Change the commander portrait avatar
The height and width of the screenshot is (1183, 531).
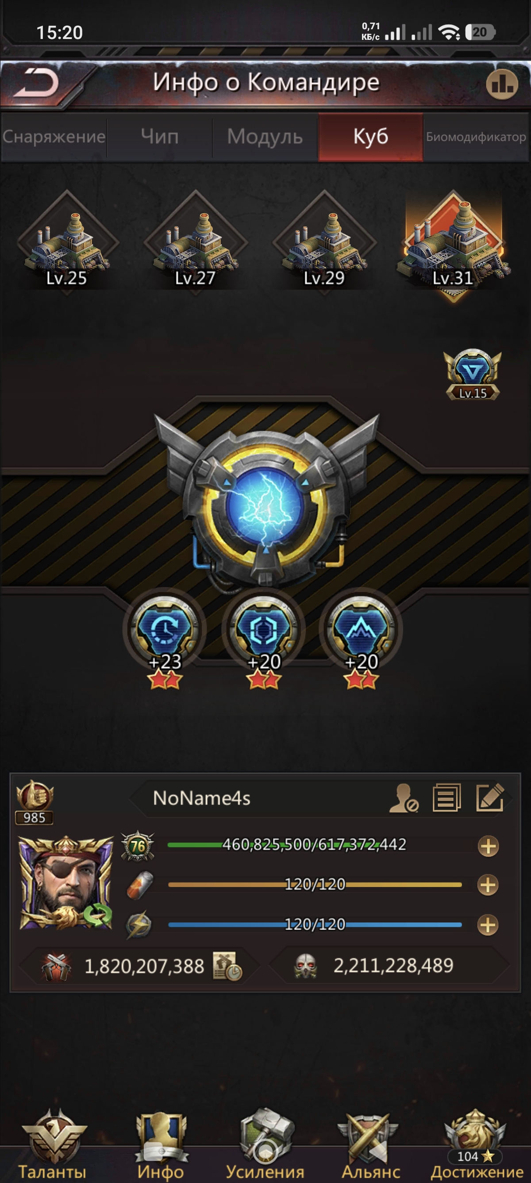click(66, 883)
